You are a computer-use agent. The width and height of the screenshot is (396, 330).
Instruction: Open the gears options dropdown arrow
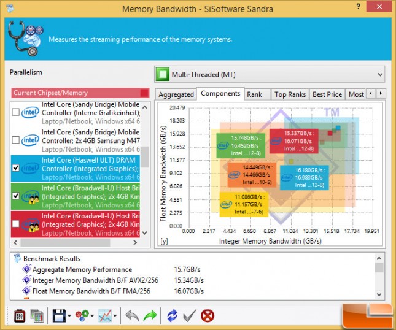pos(92,316)
